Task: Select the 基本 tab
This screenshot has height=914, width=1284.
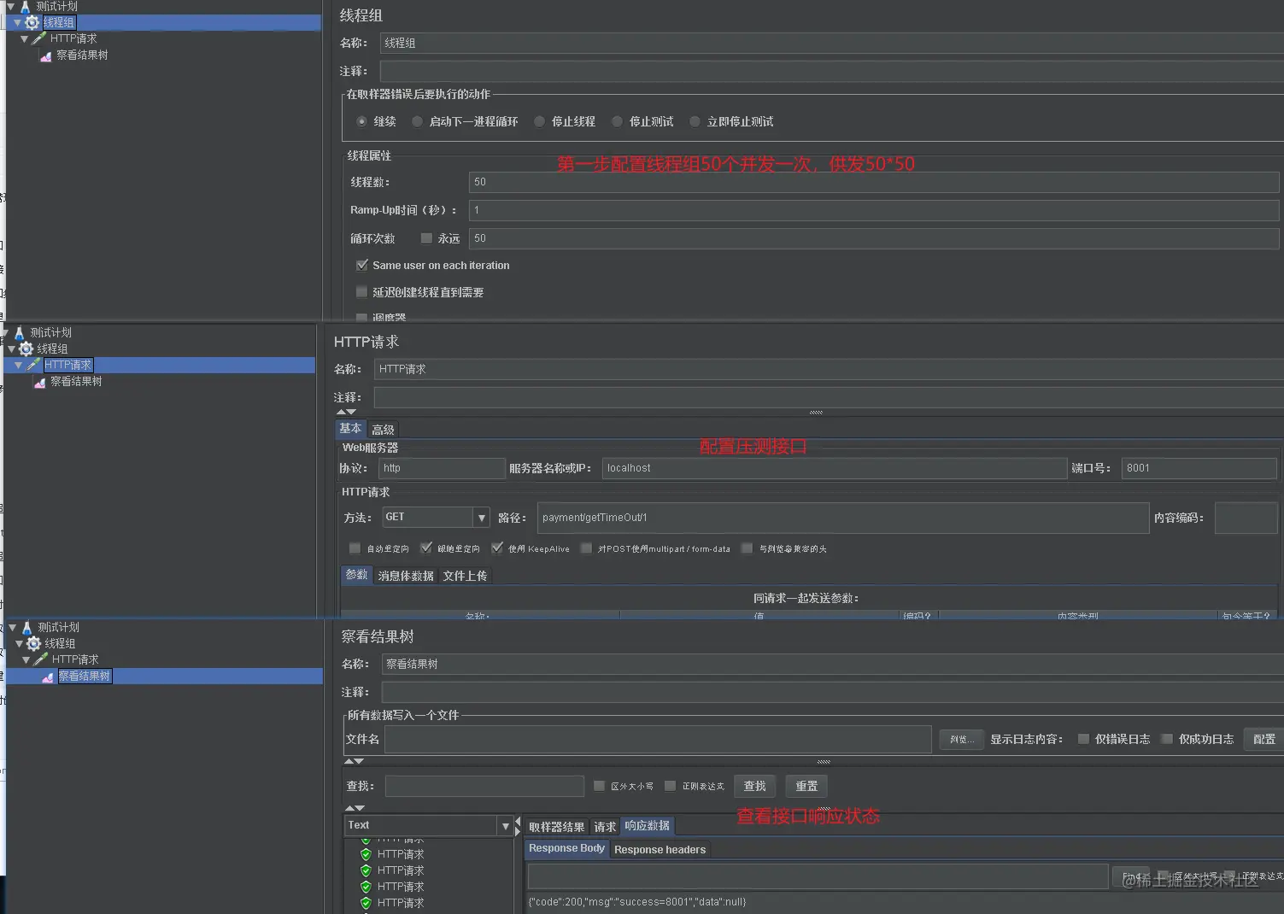Action: [350, 429]
